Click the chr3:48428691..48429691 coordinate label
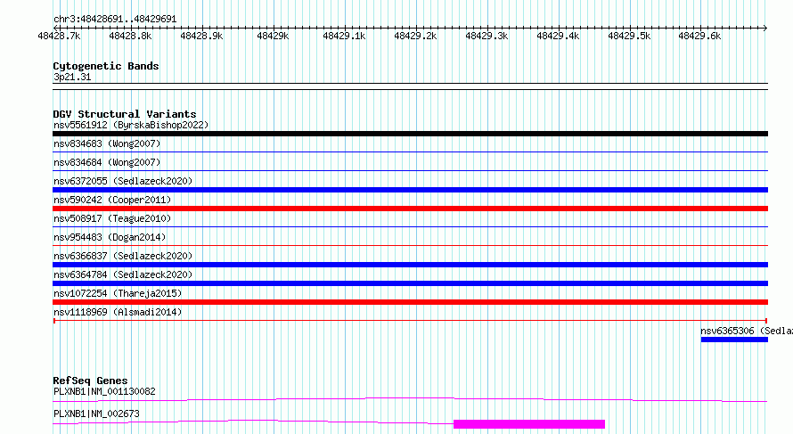The image size is (793, 434). (x=115, y=20)
